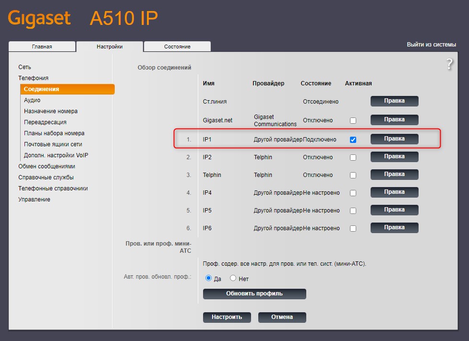This screenshot has width=469, height=341.
Task: Open Дополн. настройки VoIP page
Action: (x=56, y=155)
